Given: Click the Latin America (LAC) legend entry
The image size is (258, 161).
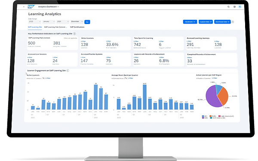Looking at the screenshot, I should click(x=226, y=116).
